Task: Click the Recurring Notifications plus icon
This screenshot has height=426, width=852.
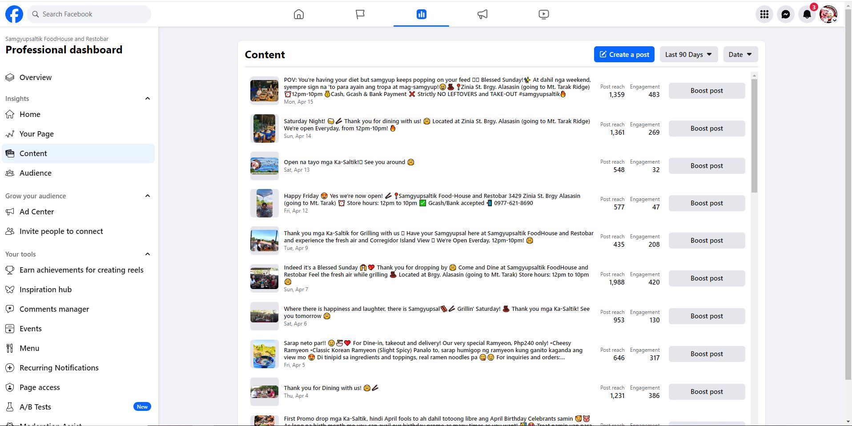Action: pos(10,368)
